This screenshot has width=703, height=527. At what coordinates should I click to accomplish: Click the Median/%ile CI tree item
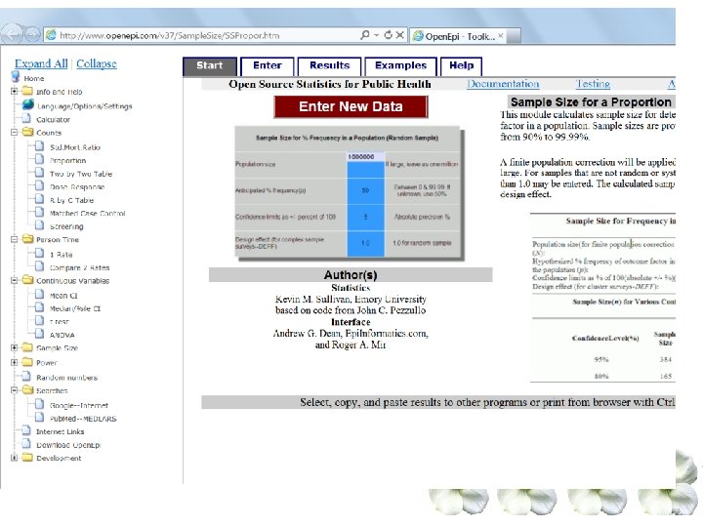point(75,308)
